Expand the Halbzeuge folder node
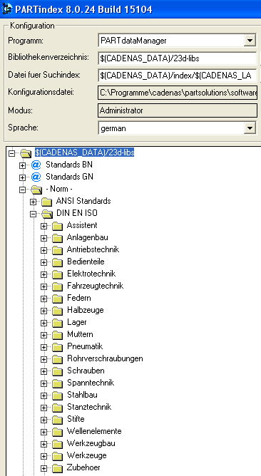Image resolution: width=261 pixels, height=476 pixels. pos(43,311)
